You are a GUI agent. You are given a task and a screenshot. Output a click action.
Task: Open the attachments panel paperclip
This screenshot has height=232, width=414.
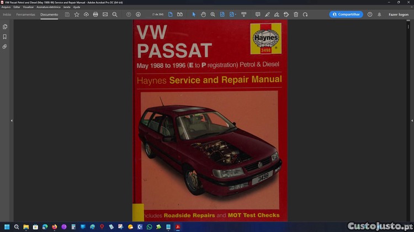pyautogui.click(x=5, y=47)
